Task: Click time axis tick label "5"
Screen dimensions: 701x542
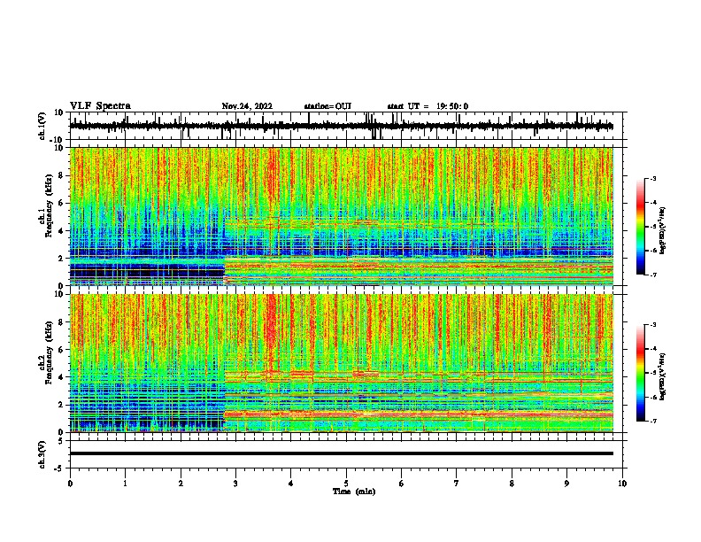Action: coord(346,484)
